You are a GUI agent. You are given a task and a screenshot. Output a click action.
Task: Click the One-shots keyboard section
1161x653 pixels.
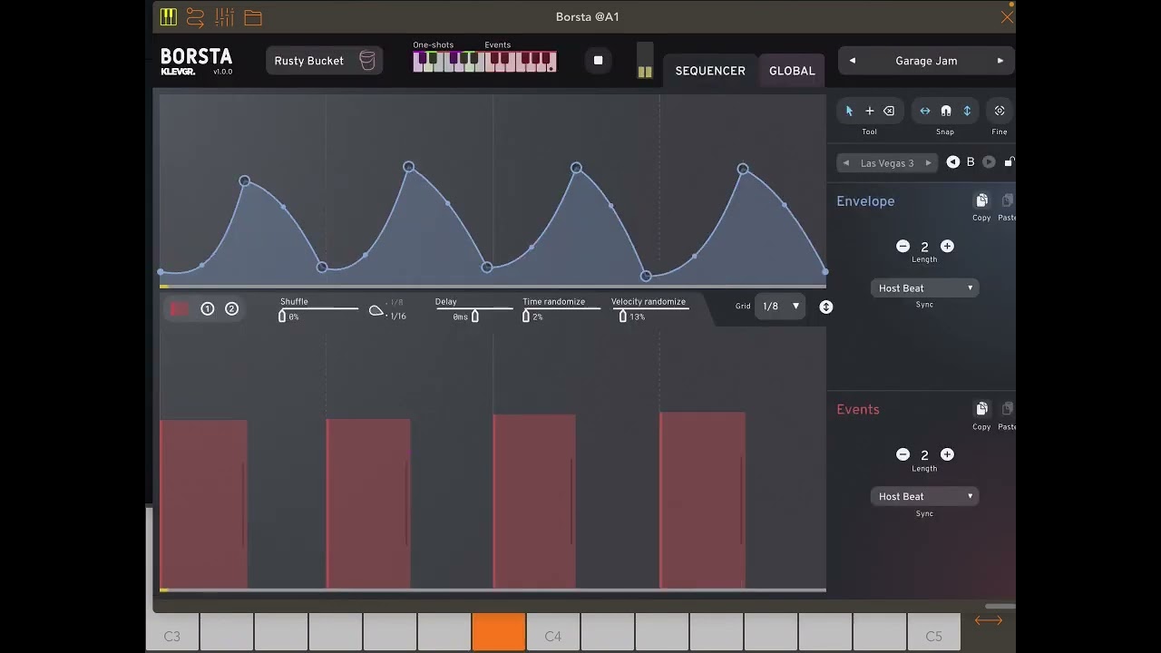point(448,61)
